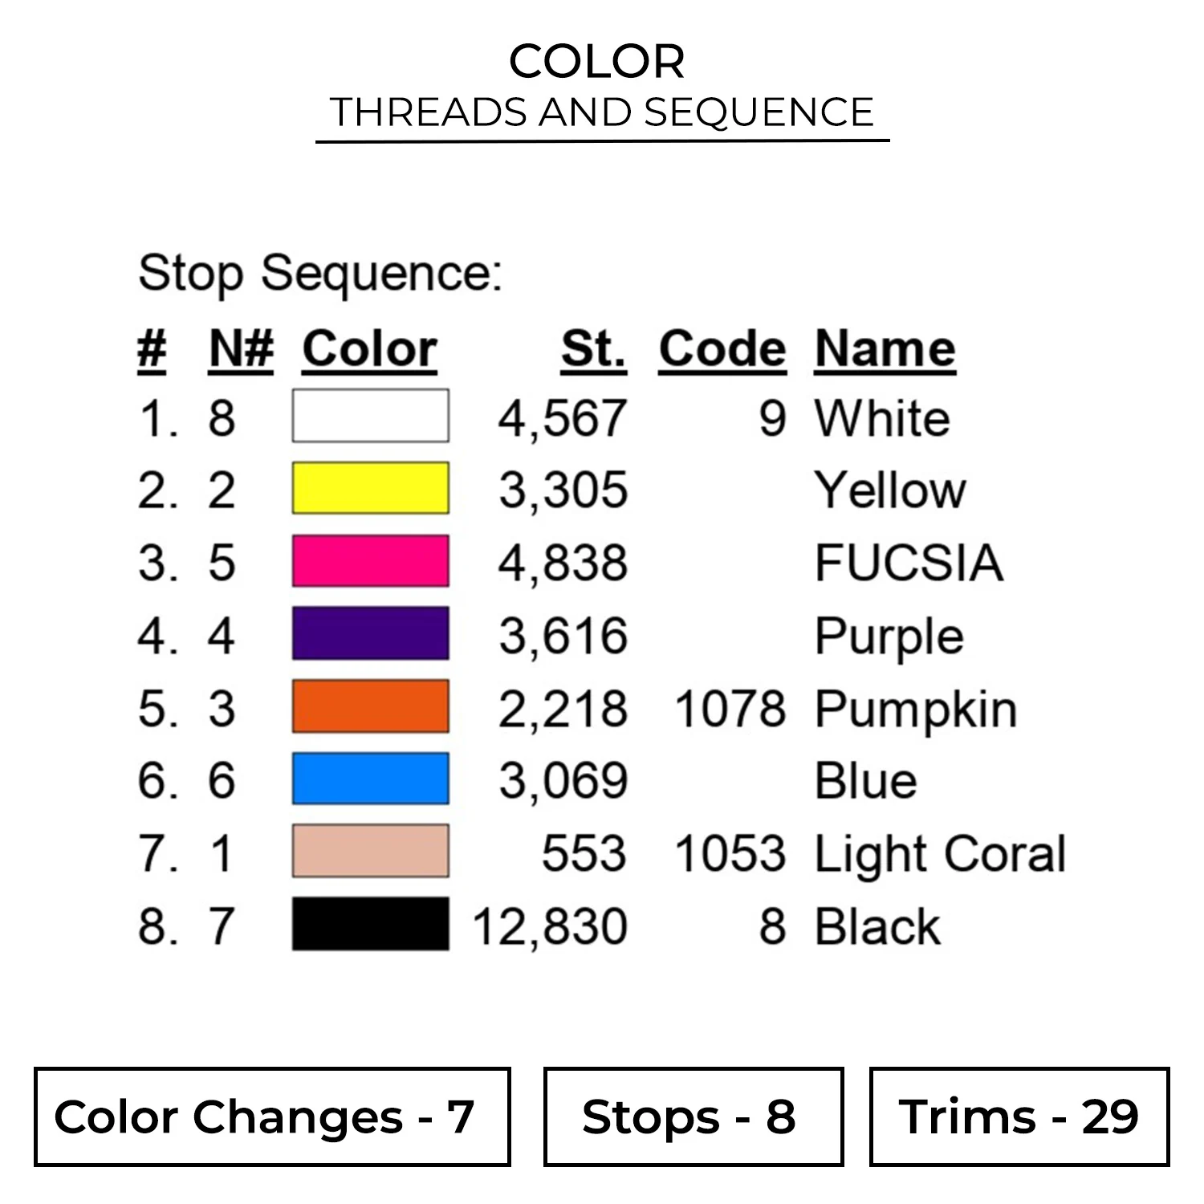1204x1204 pixels.
Task: Pick the fuchsia color swatch
Action: click(x=370, y=561)
